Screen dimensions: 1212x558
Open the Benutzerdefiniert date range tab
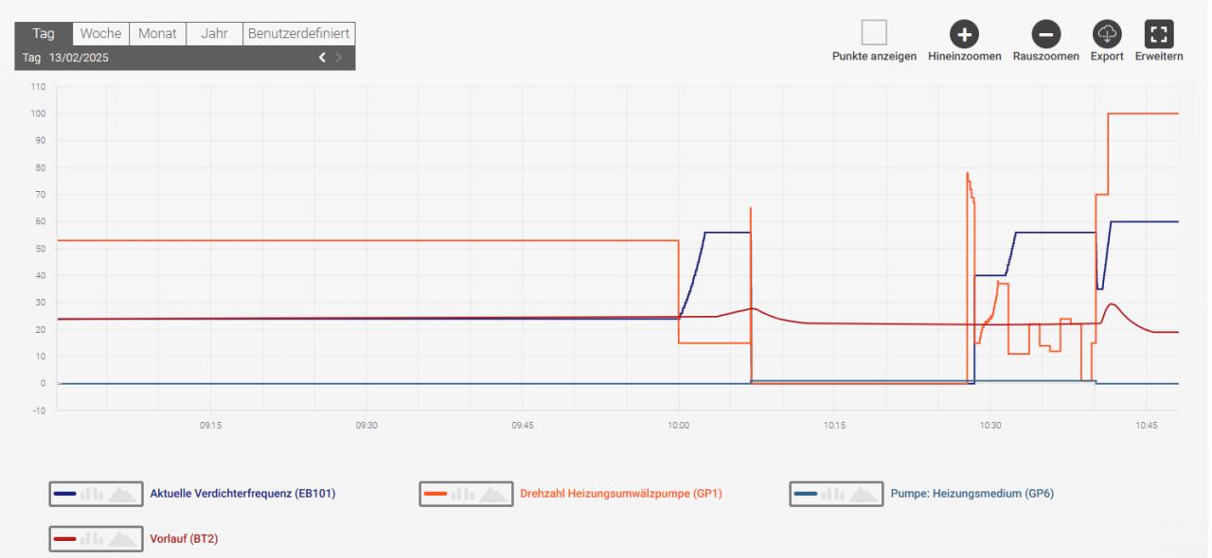click(x=299, y=33)
